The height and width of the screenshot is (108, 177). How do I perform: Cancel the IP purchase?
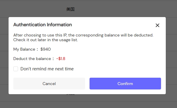coord(49,84)
